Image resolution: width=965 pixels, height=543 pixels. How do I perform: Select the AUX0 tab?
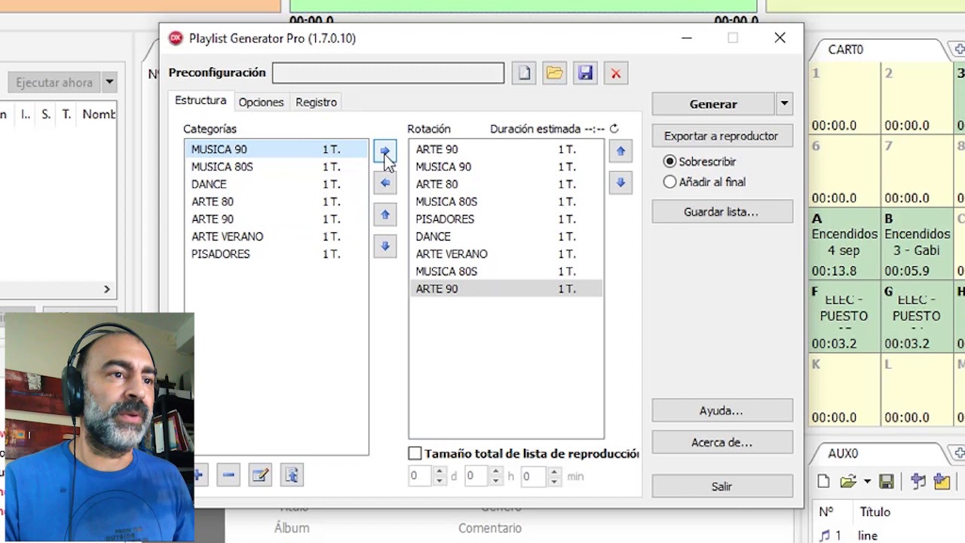coord(843,453)
